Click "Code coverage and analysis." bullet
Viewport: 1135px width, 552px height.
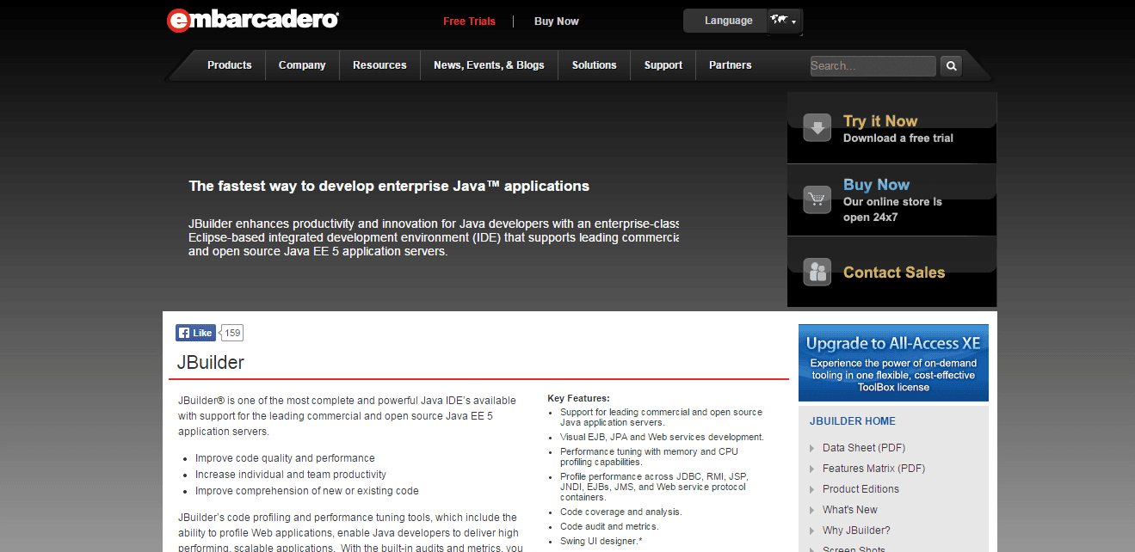(620, 512)
